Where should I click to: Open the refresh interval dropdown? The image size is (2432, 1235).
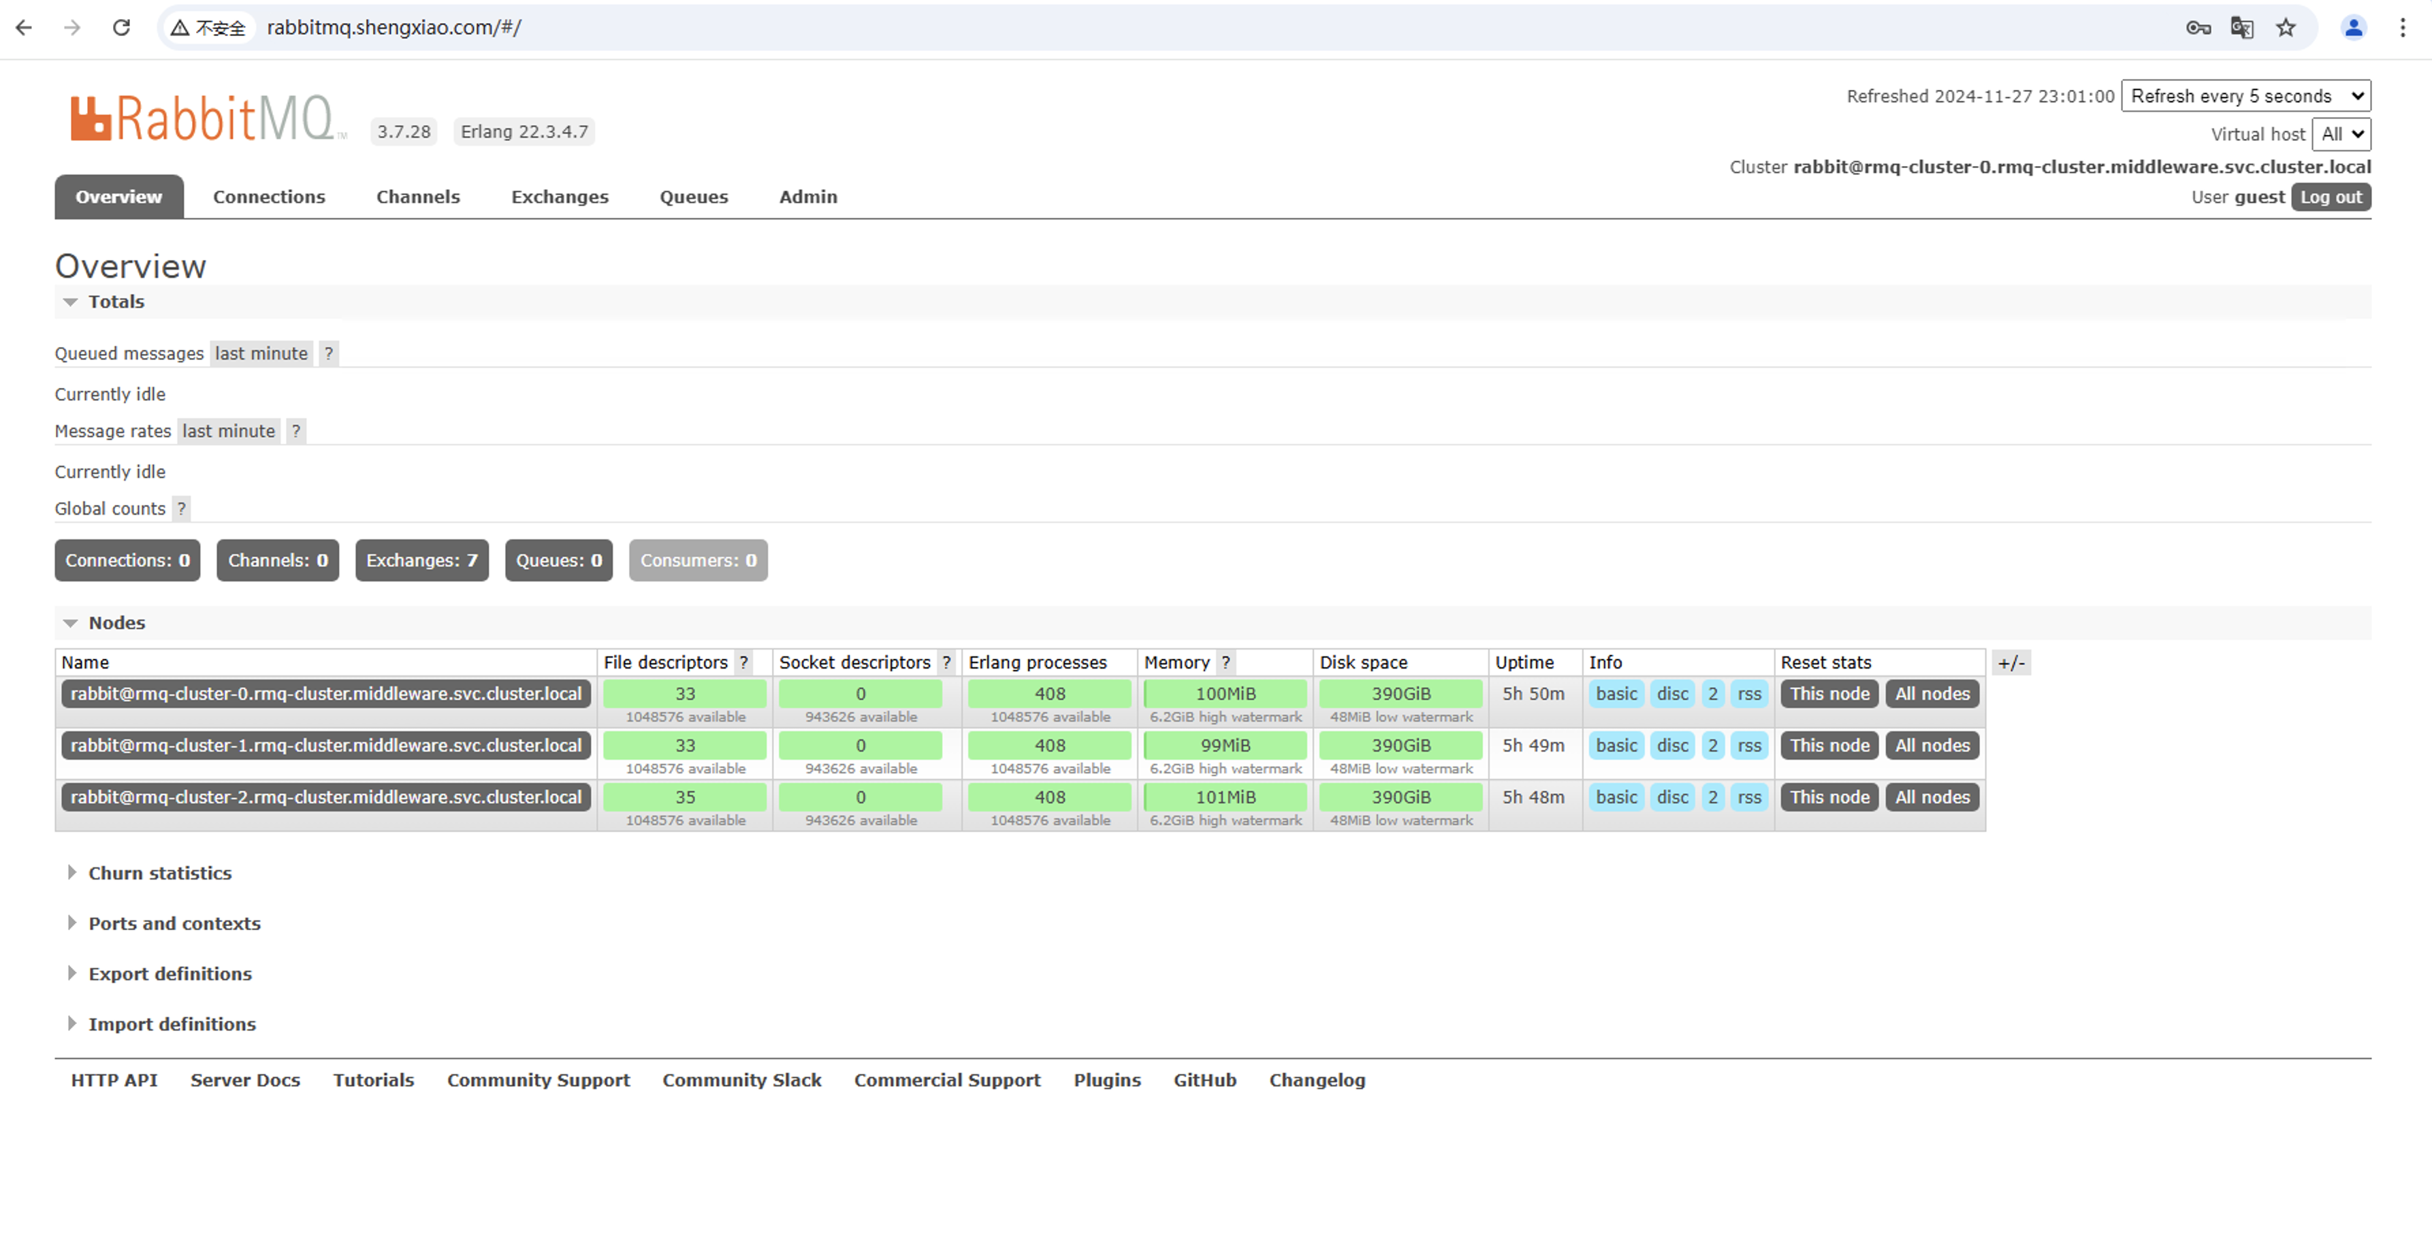(x=2245, y=95)
